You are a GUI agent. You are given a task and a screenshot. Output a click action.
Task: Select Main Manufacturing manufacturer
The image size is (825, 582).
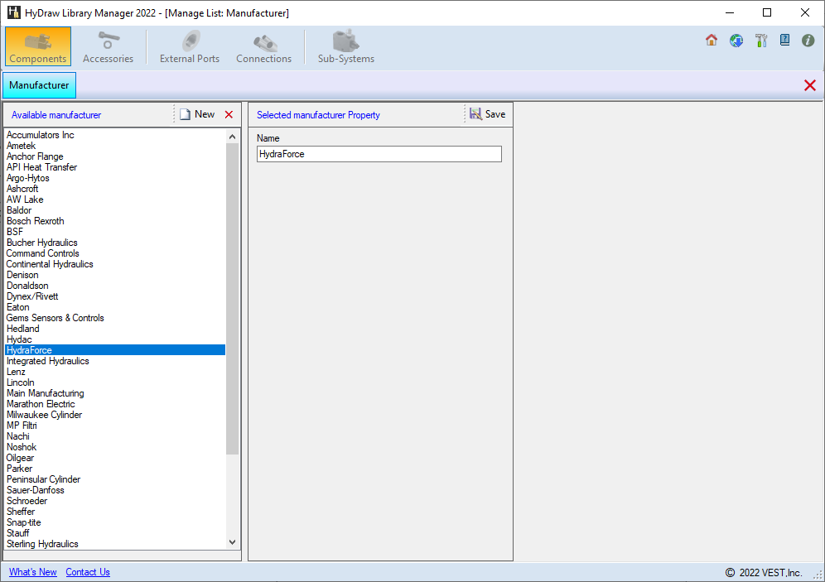(115, 393)
